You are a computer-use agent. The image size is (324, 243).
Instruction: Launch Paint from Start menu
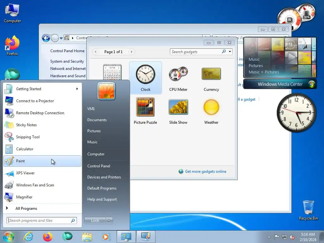pyautogui.click(x=42, y=161)
